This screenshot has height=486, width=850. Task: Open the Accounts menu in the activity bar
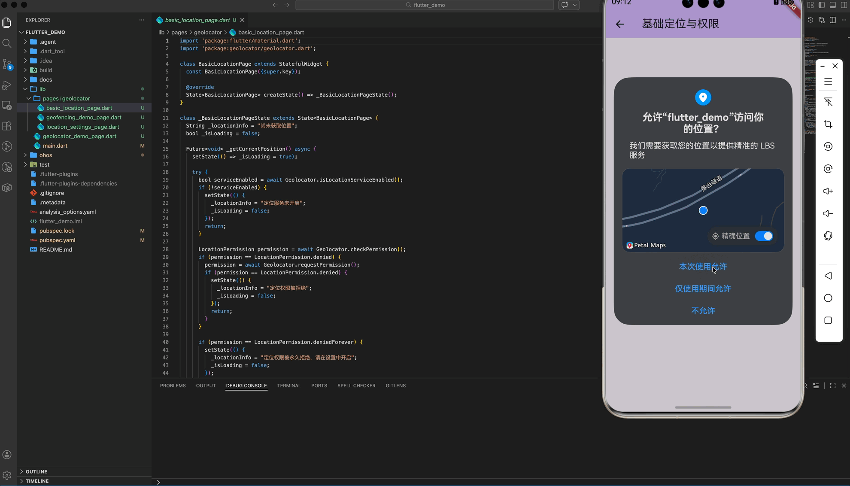click(7, 455)
